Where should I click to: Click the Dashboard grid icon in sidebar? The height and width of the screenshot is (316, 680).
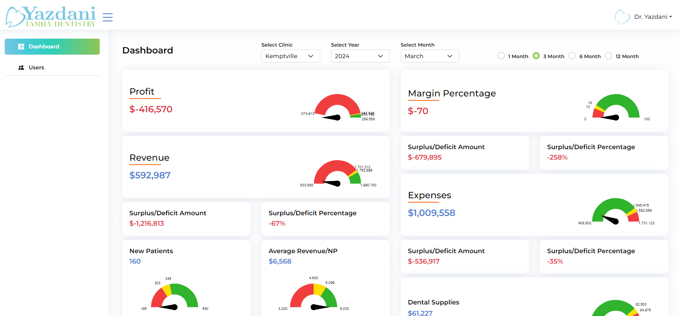click(21, 47)
